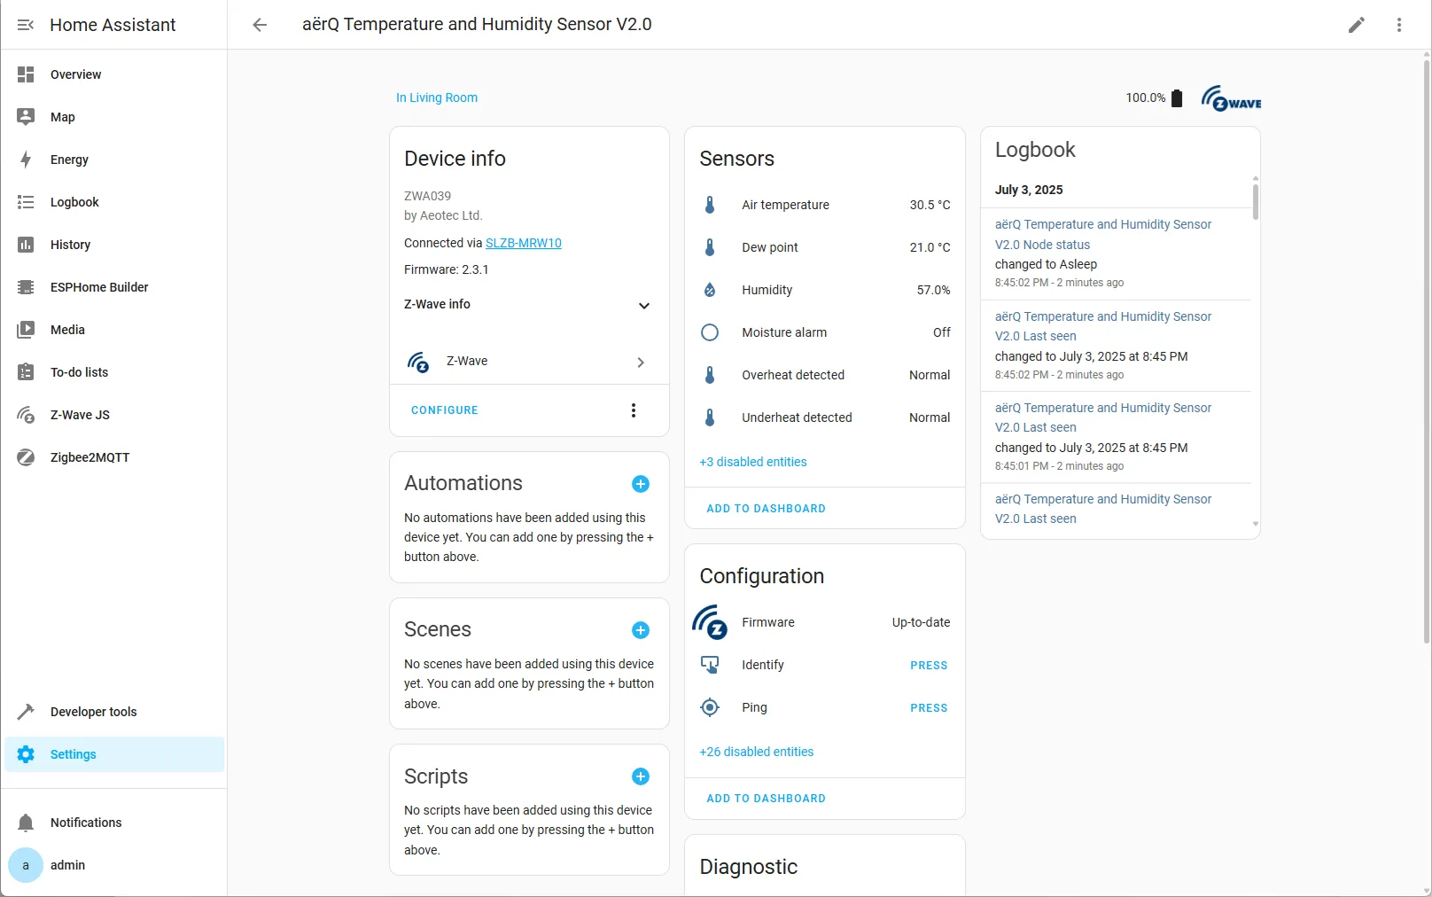Collapse the sidebar with the hamburger icon

(26, 24)
